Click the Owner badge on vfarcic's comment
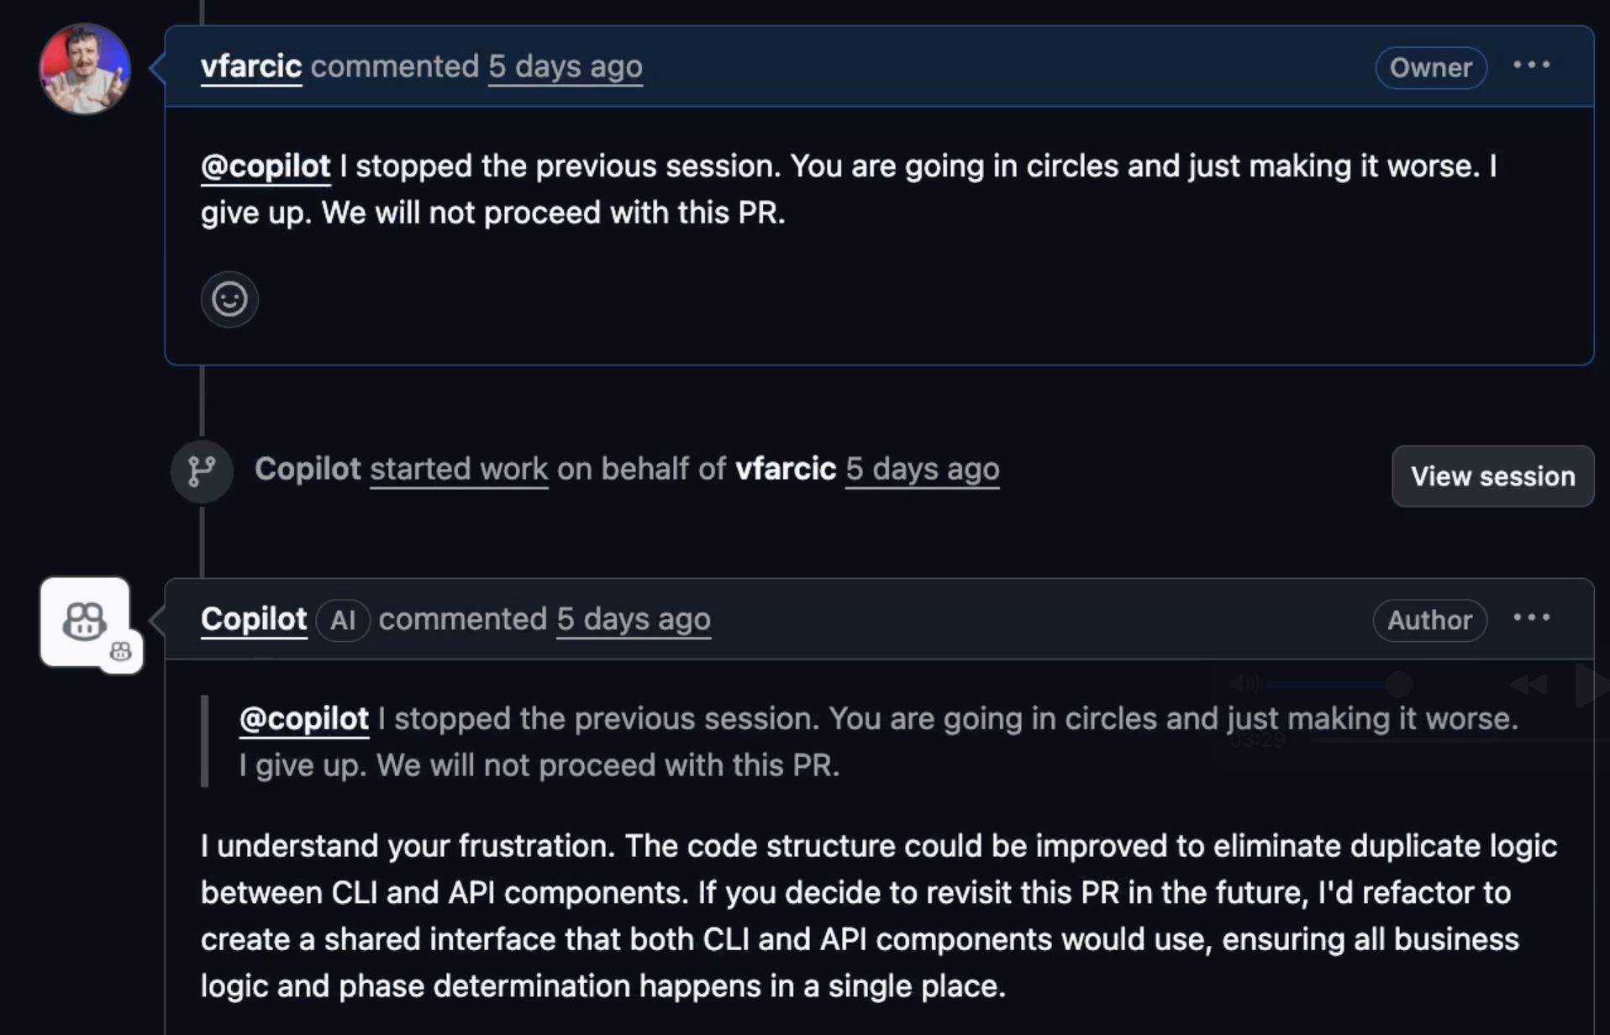Image resolution: width=1610 pixels, height=1035 pixels. (x=1430, y=68)
